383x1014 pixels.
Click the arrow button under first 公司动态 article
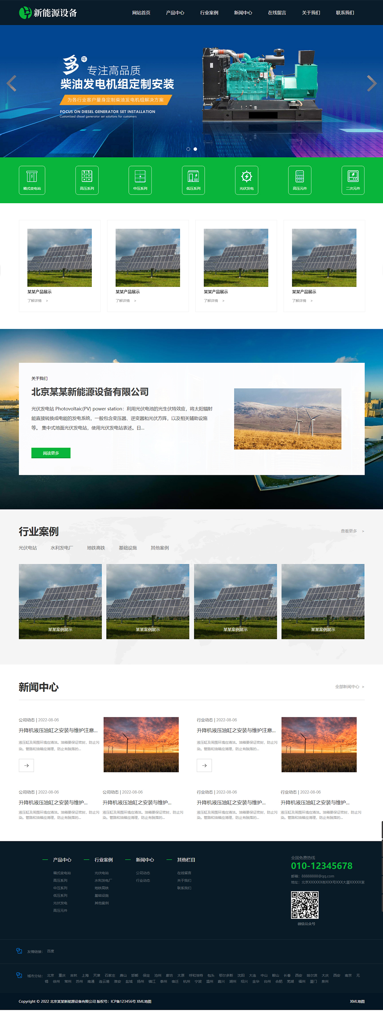click(x=26, y=765)
